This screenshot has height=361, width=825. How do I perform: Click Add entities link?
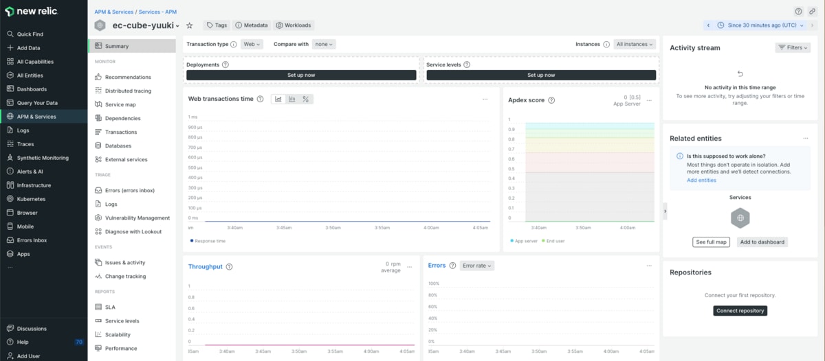701,180
